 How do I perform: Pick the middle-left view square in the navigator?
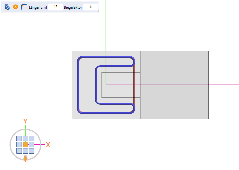pos(19,145)
